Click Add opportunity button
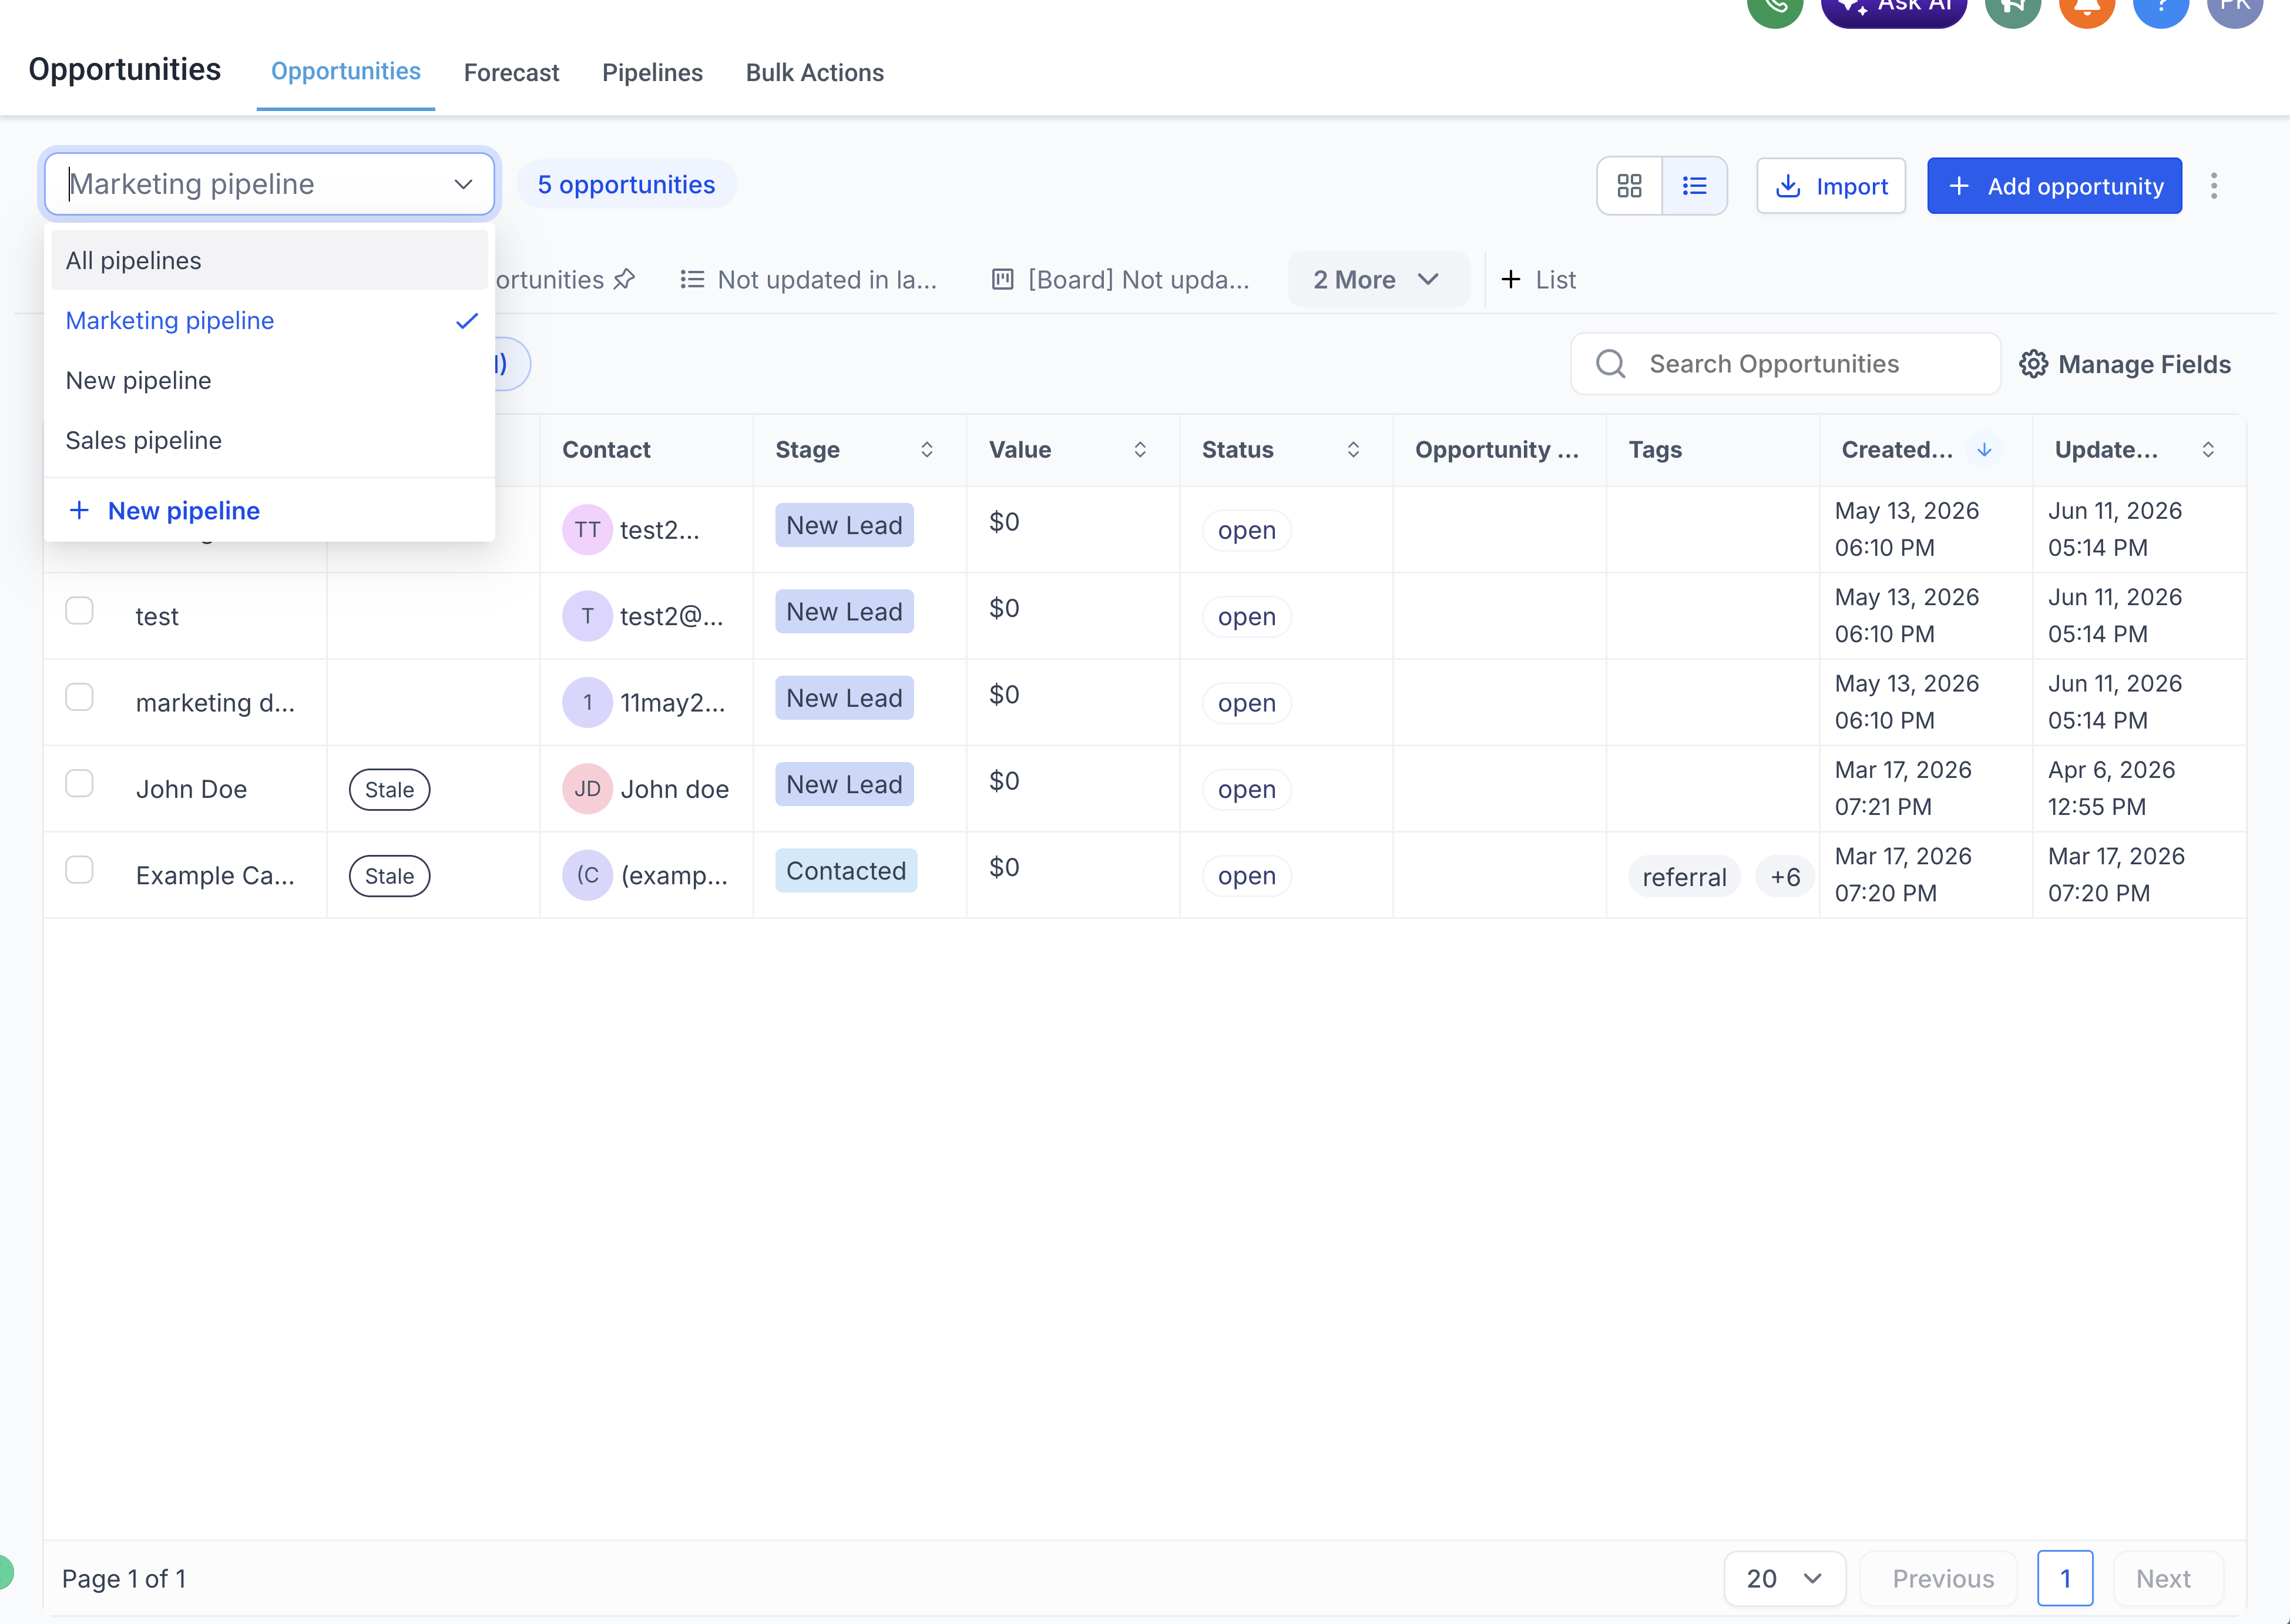 click(2054, 186)
